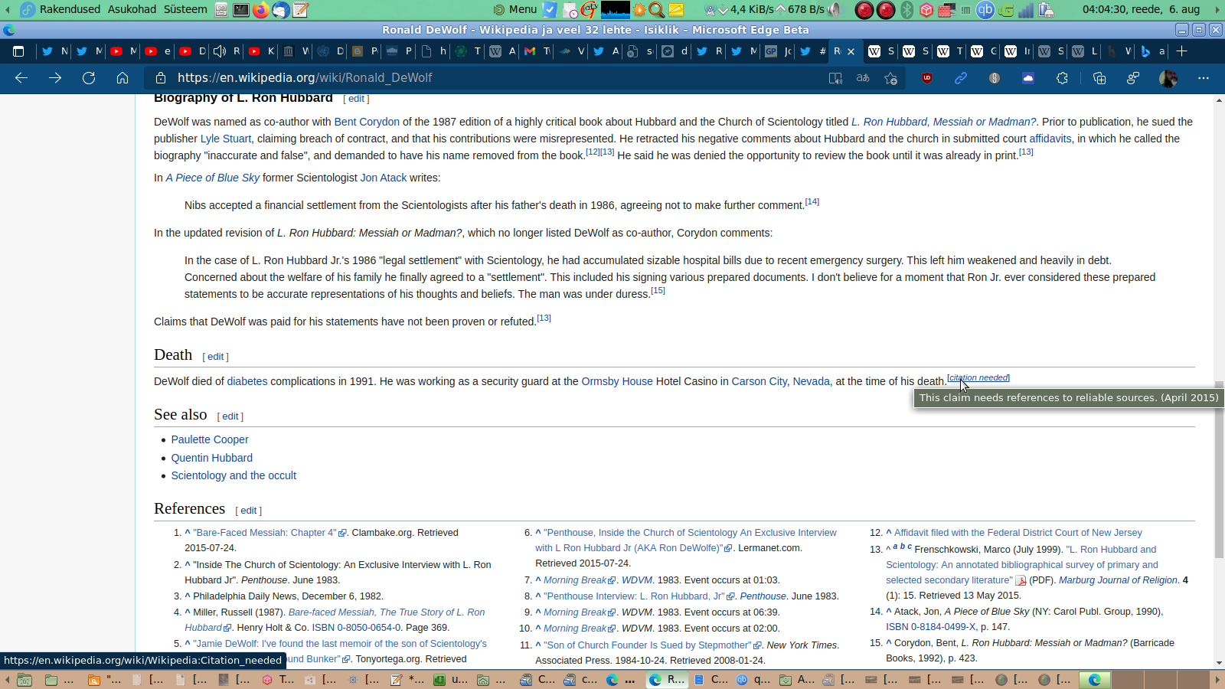Open ISBN 0-8184-0499-X link
Screen dimensions: 1225x689
931,627
